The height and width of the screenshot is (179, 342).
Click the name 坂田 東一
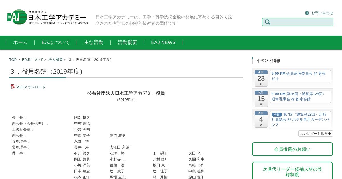161,165
